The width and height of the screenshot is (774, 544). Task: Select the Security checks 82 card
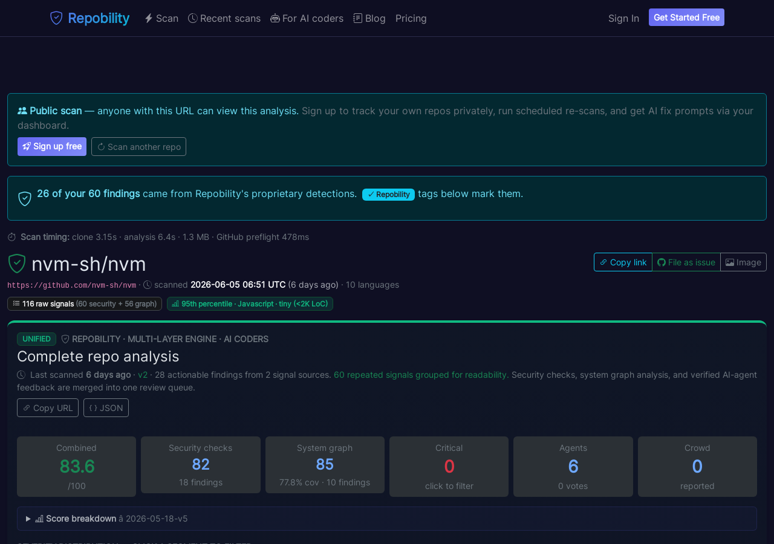pyautogui.click(x=201, y=465)
